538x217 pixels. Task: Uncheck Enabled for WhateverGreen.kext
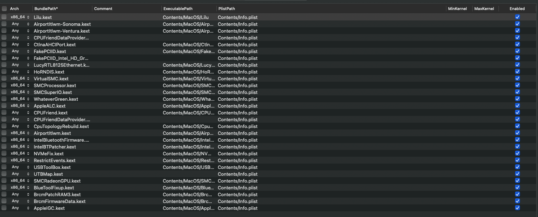coord(517,99)
